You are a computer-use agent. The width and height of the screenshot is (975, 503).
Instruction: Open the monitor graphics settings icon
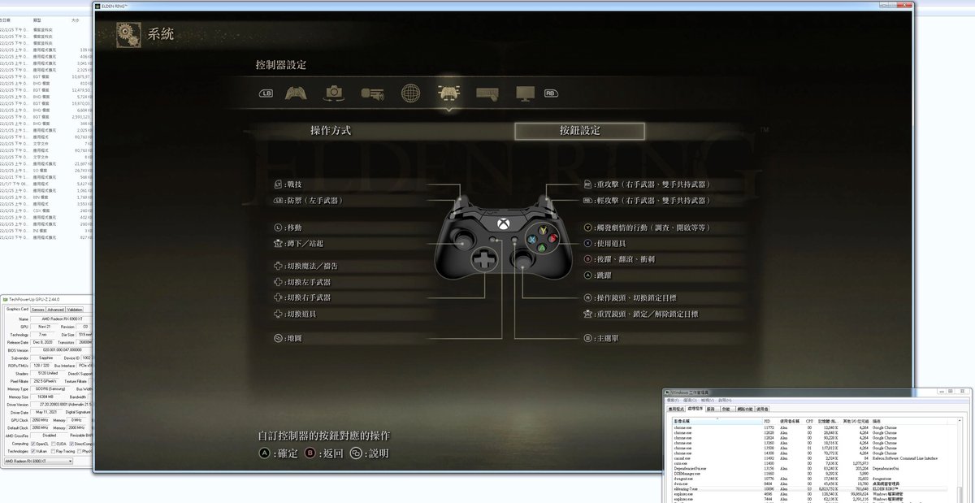point(526,93)
